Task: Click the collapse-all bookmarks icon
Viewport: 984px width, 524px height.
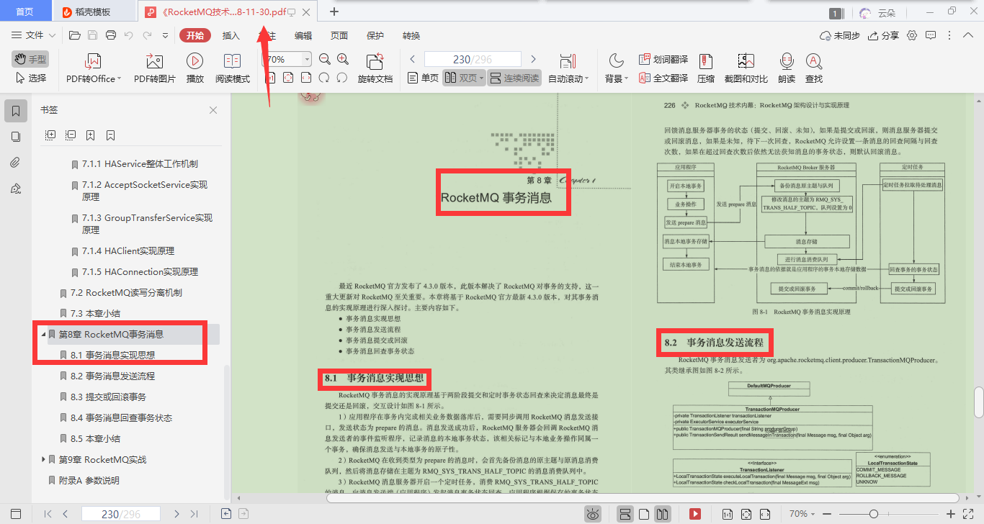Action: click(x=71, y=135)
